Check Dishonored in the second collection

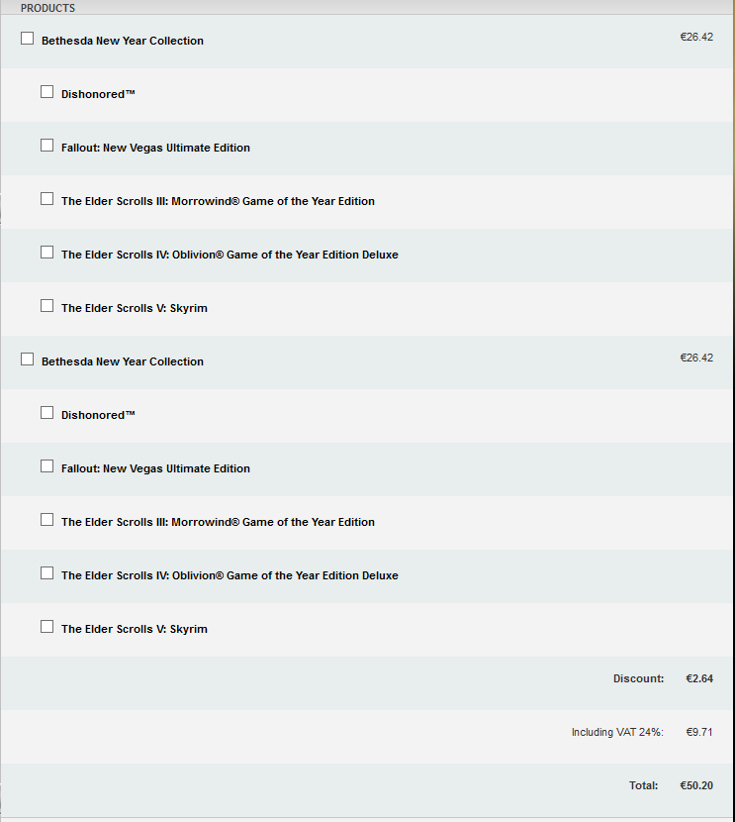click(x=47, y=413)
